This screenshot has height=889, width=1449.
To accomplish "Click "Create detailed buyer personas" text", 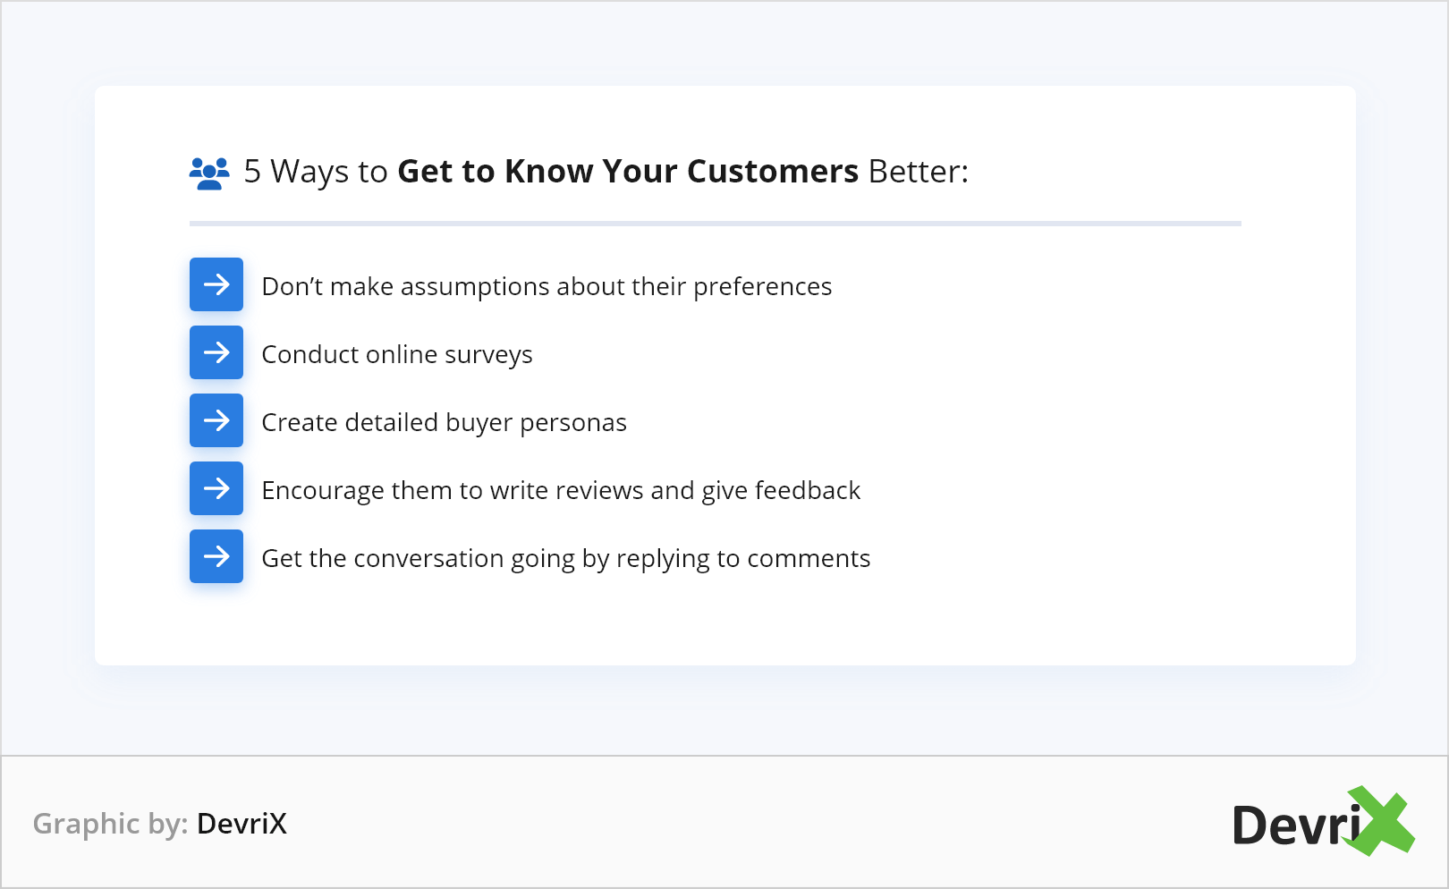I will (444, 422).
